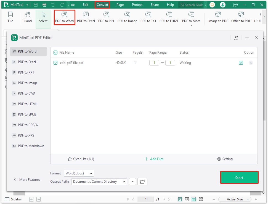The height and width of the screenshot is (204, 268).
Task: Click the page range start field
Action: [x=154, y=63]
